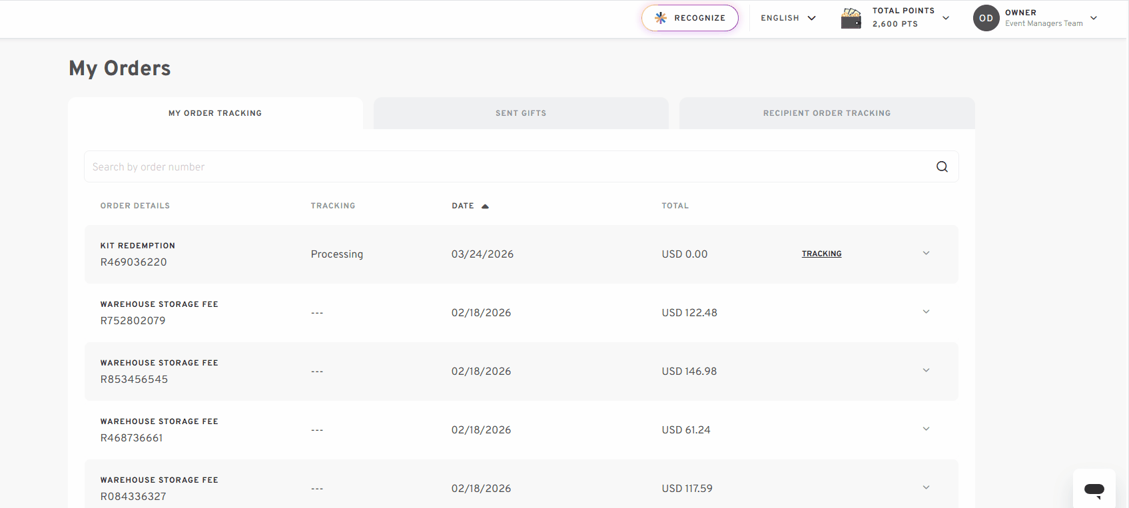Expand order R853456545 details
This screenshot has height=508, width=1129.
pos(926,370)
